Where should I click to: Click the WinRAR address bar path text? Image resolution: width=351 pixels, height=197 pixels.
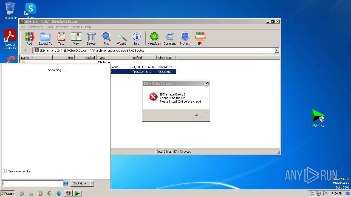[x=92, y=51]
